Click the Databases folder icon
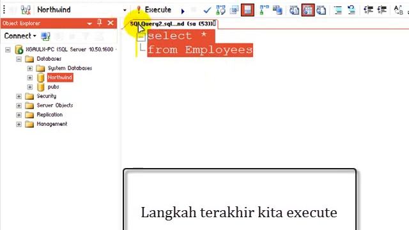409x230 pixels. [29, 59]
